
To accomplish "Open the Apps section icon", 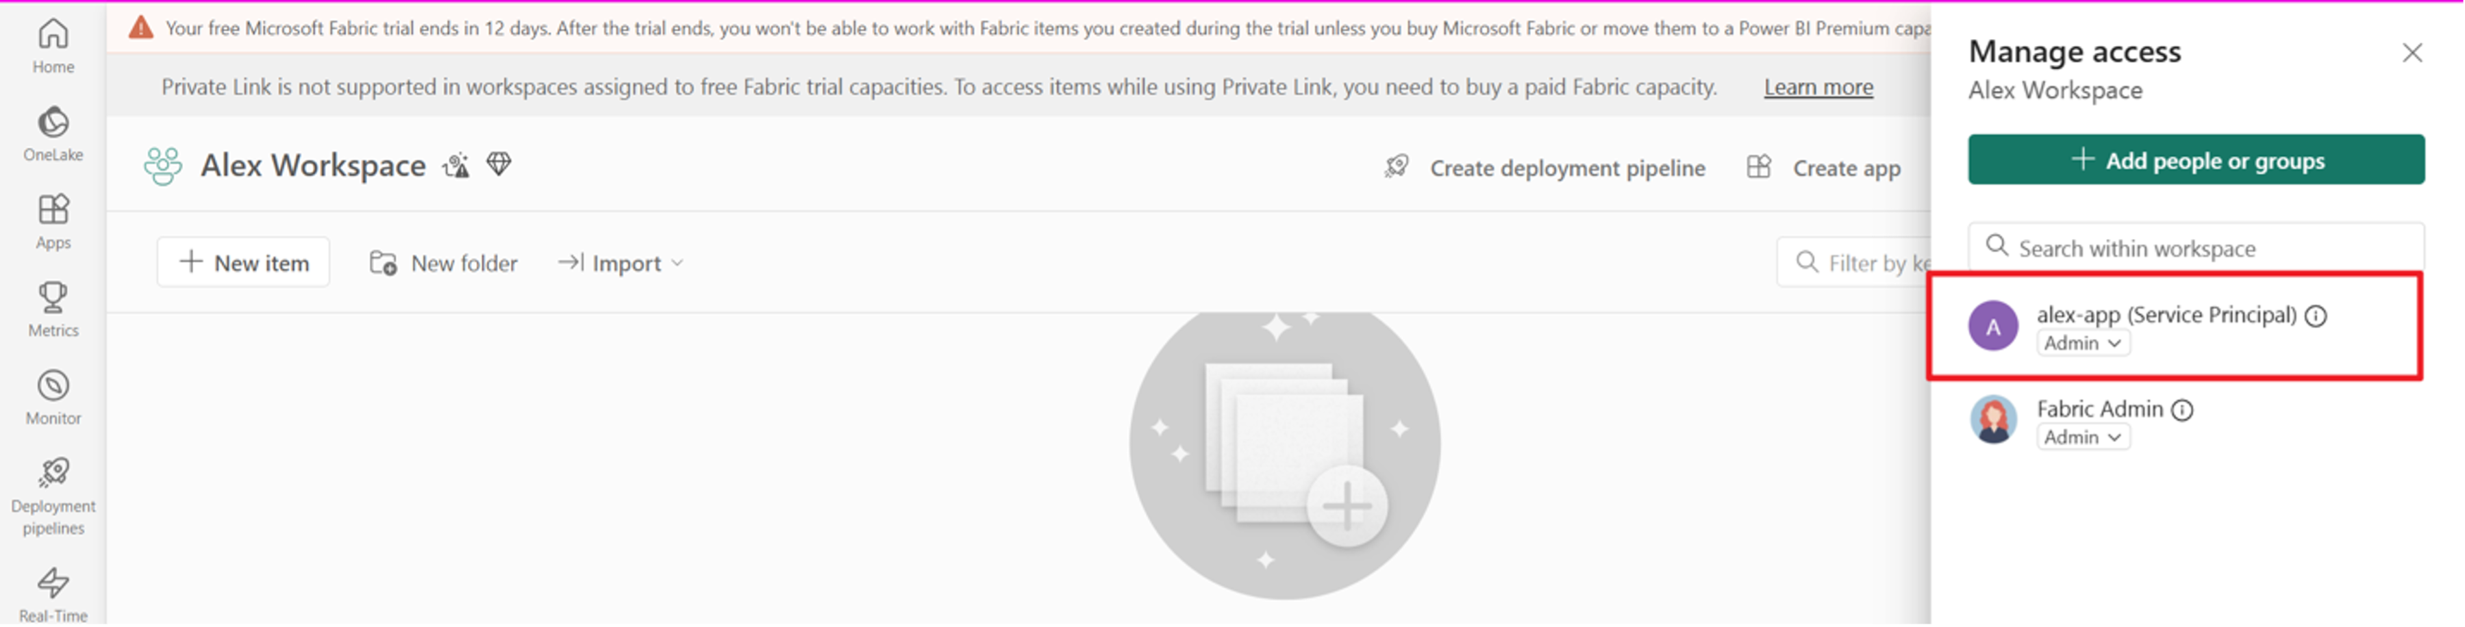I will (x=53, y=210).
